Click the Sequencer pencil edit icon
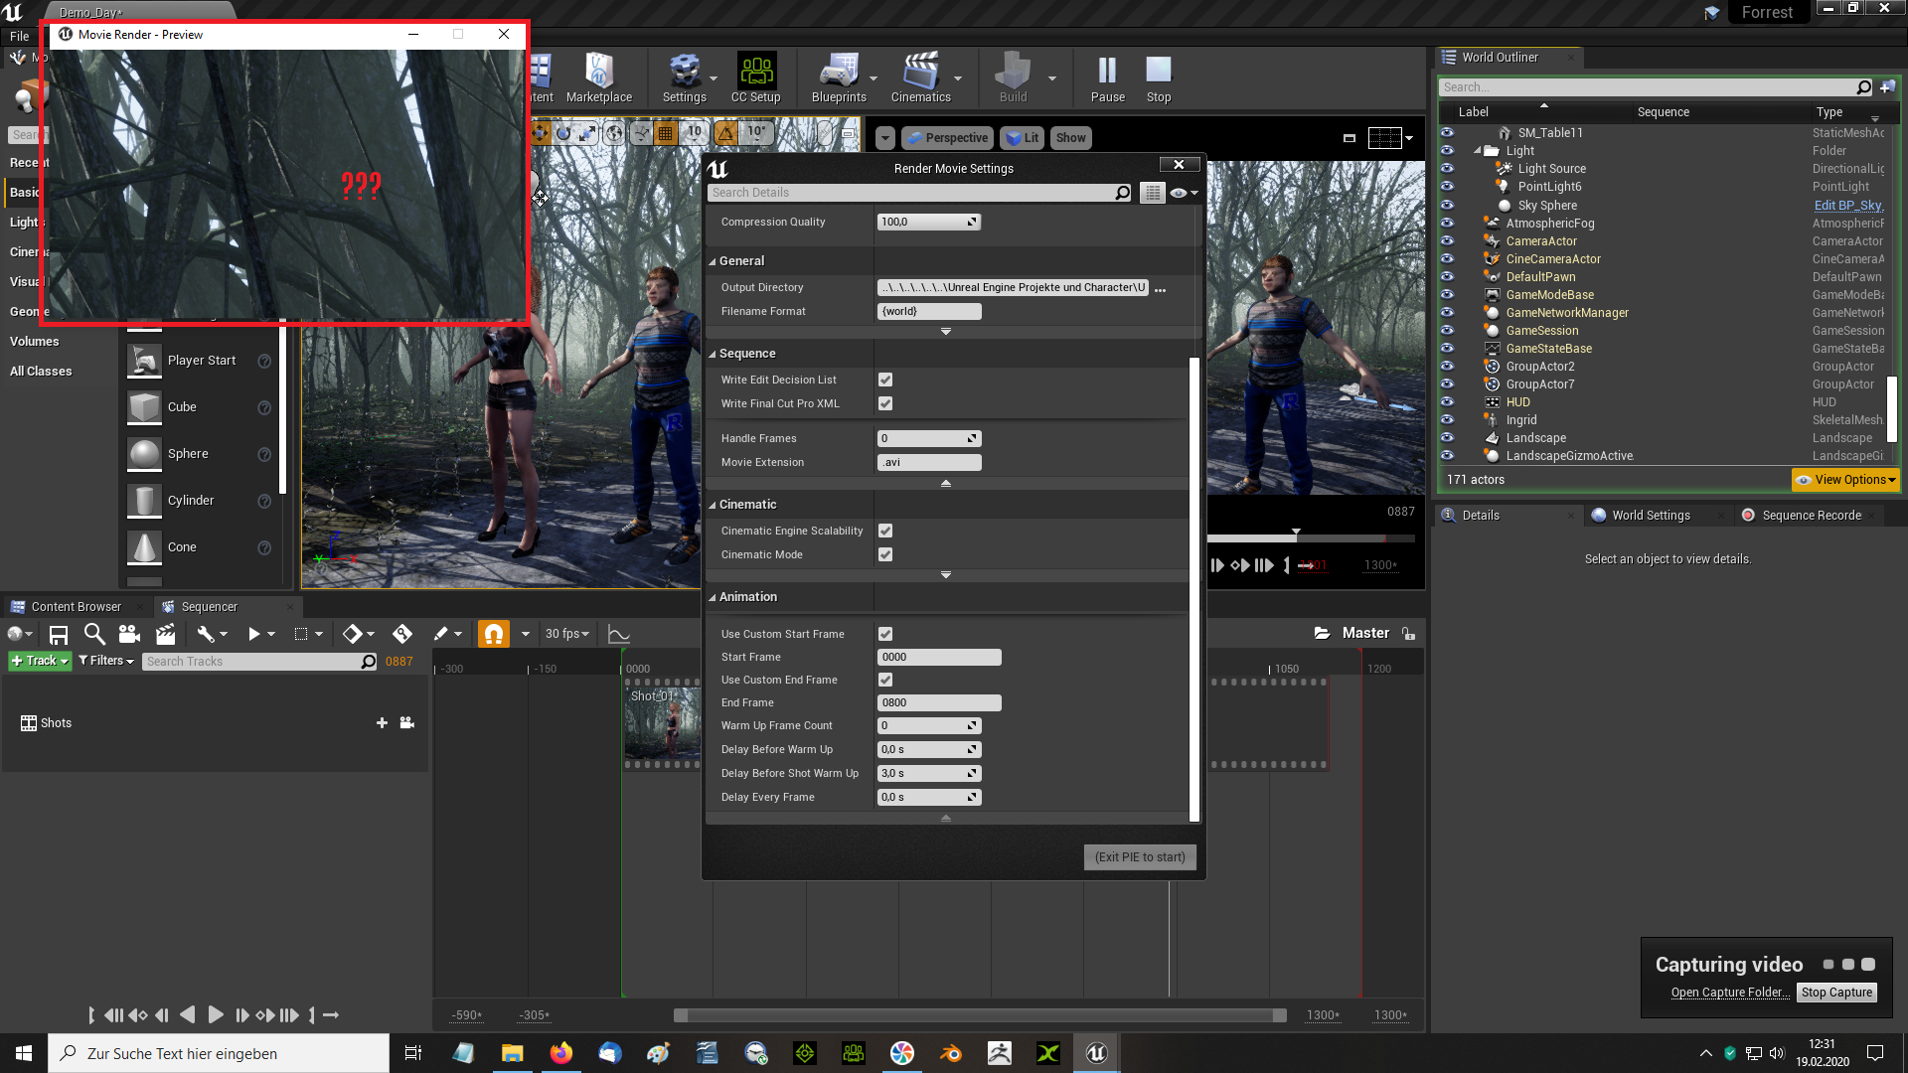 (441, 634)
